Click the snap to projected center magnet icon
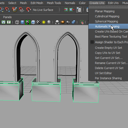 [x=15, y=10]
